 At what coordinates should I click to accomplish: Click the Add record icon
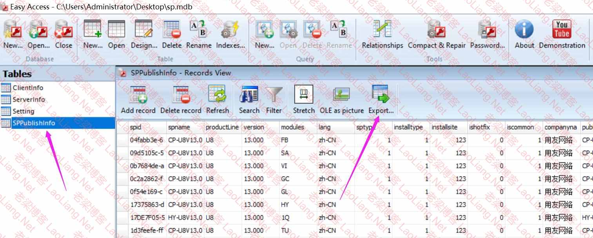click(x=138, y=96)
